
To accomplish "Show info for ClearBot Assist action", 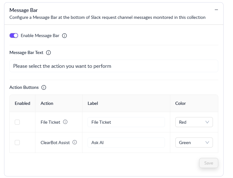I will [x=75, y=142].
